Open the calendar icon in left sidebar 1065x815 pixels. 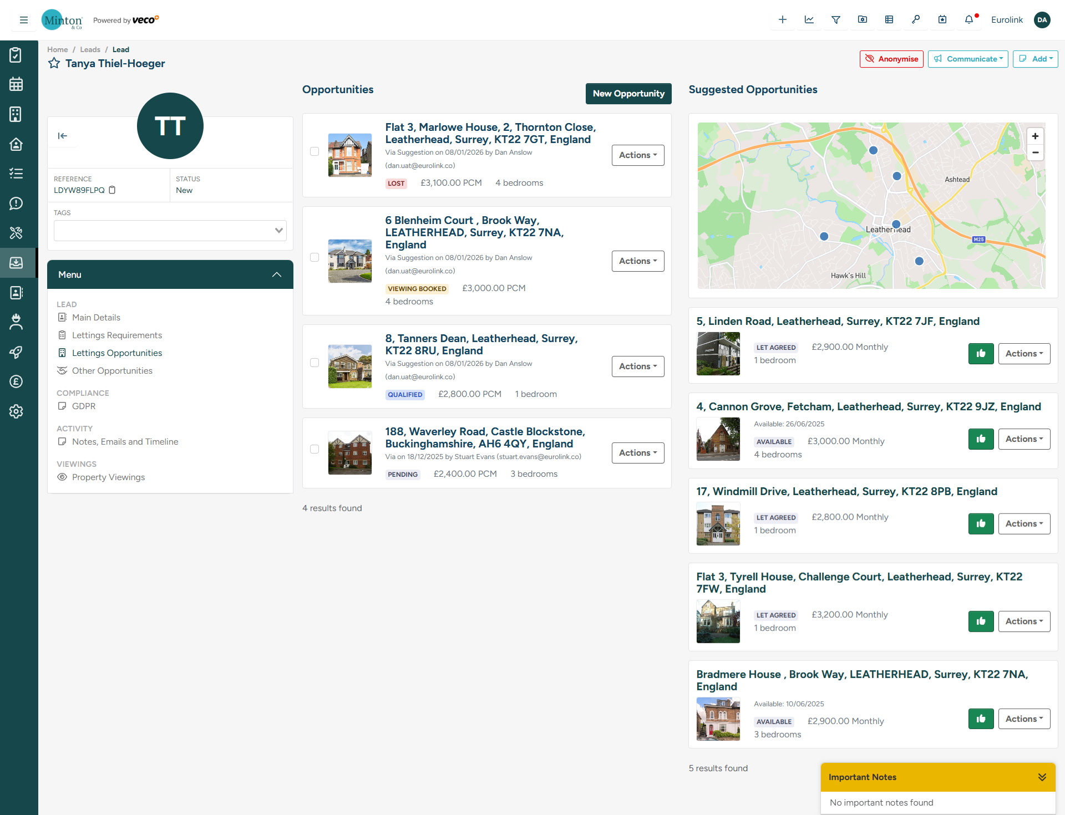(x=16, y=84)
